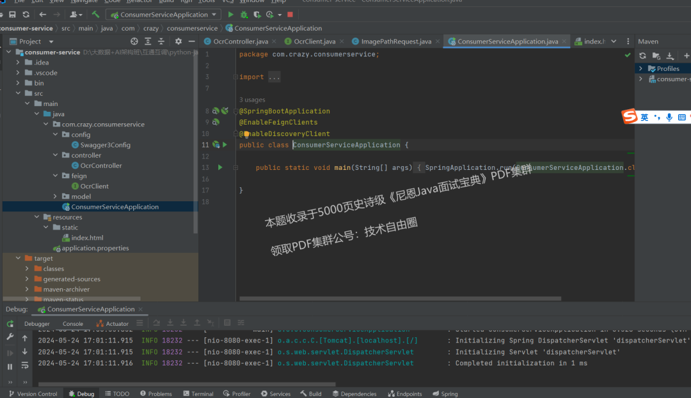Open the Actuator tab
Viewport: 691px width, 398px height.
[113, 324]
